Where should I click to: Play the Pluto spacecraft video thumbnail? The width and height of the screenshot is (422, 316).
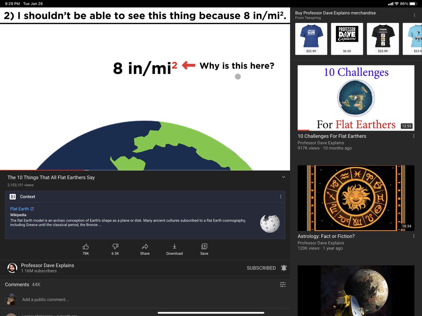coord(356,291)
